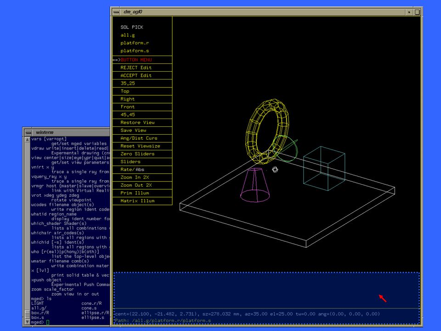Click the 'ang=(0.00, 0.00, 0.00)' status text
The height and width of the screenshot is (331, 441).
349,314
